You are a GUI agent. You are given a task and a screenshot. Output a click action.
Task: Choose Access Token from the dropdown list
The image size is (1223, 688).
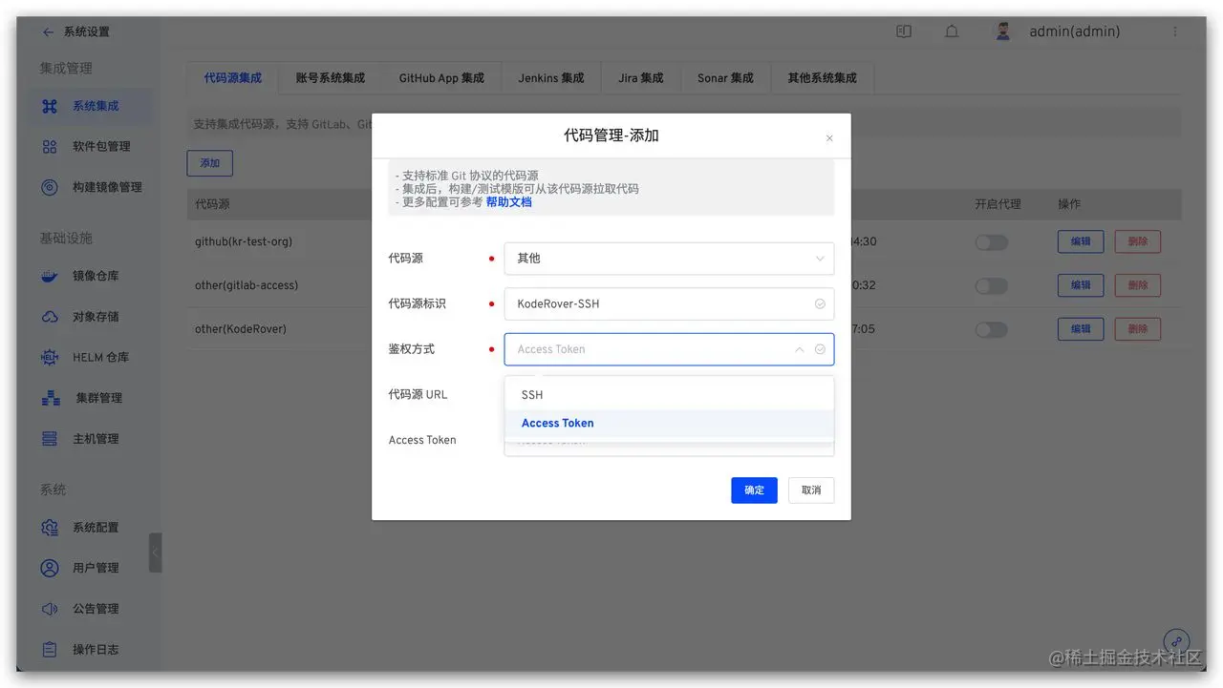tap(669, 424)
